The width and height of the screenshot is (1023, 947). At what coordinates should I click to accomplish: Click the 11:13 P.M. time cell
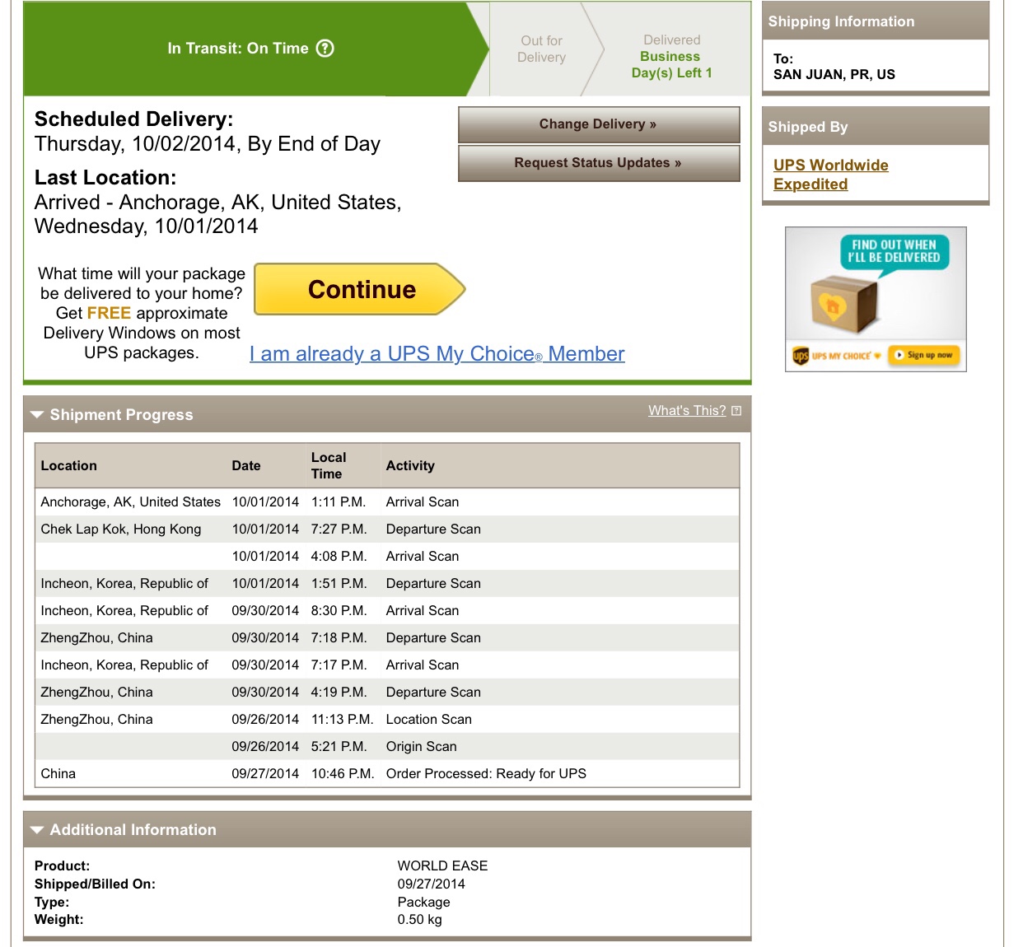tap(342, 720)
